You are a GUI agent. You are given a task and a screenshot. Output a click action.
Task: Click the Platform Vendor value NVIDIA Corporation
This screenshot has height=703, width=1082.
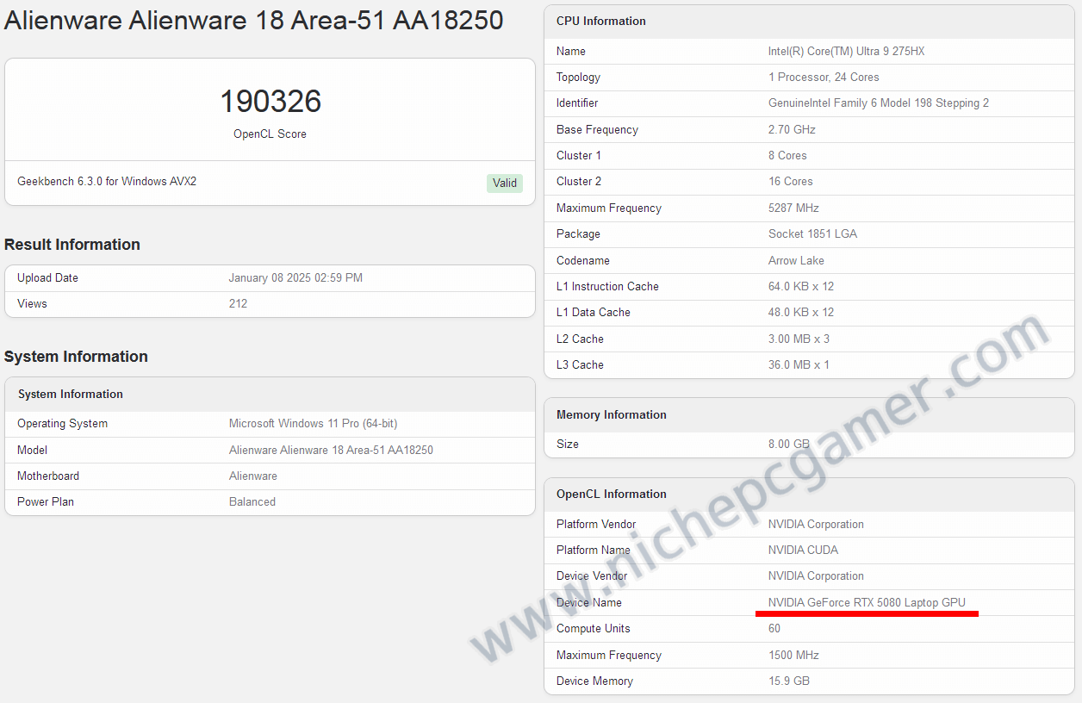tap(816, 525)
